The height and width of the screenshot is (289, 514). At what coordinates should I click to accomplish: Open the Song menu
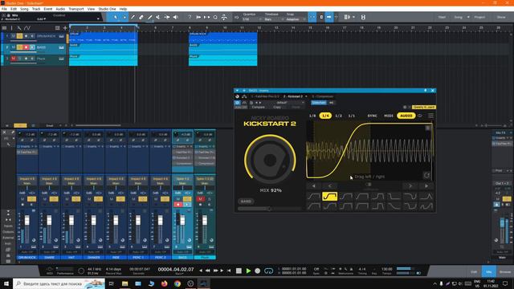click(24, 9)
